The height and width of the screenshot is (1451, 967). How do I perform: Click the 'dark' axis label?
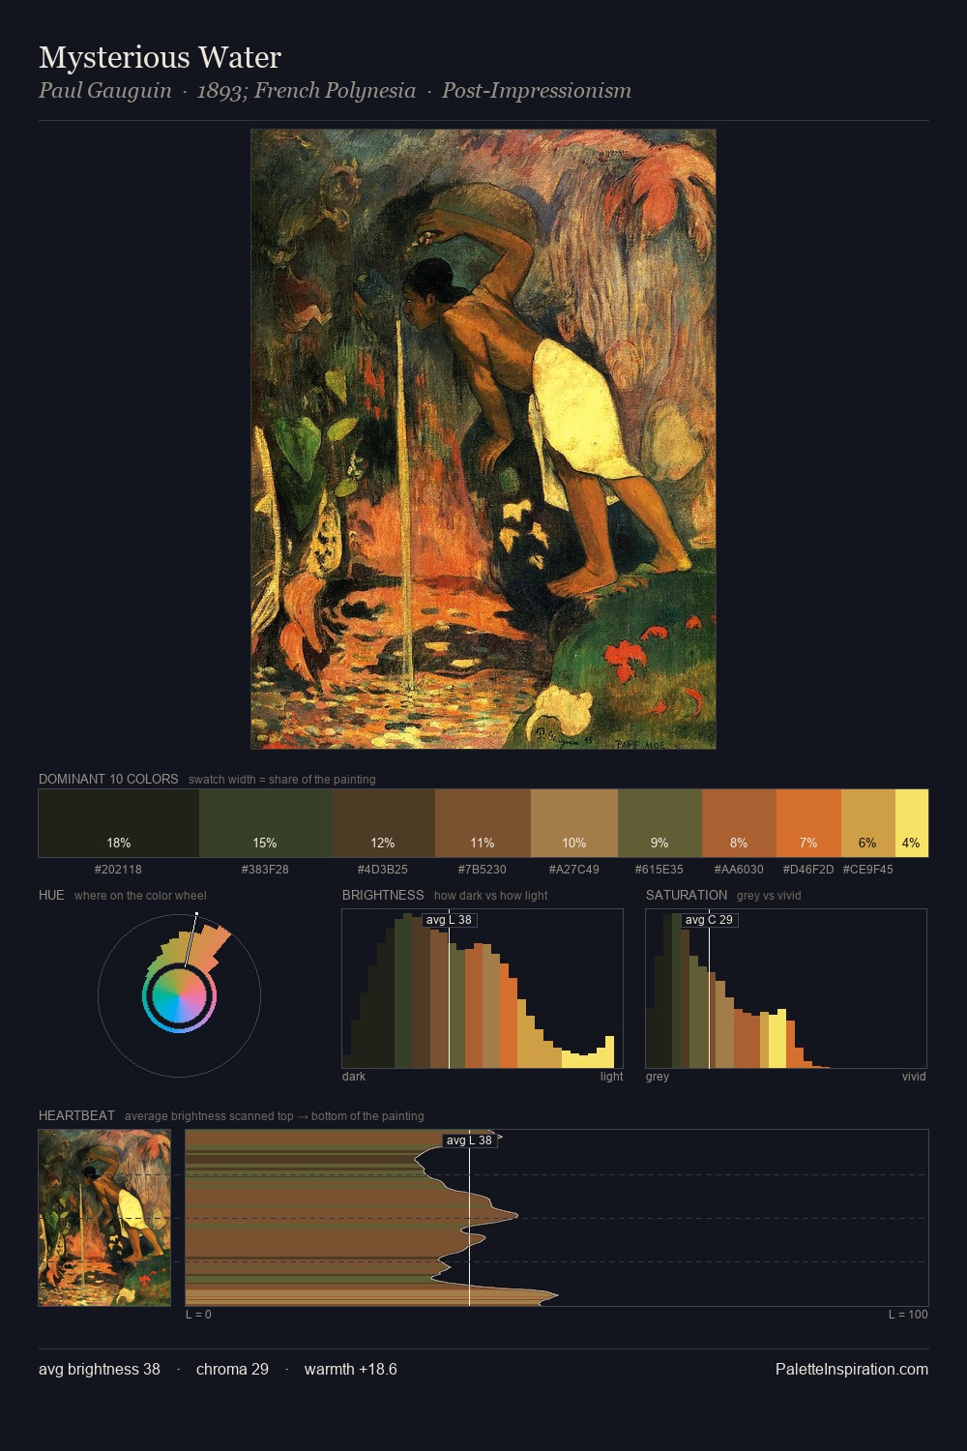pyautogui.click(x=354, y=1077)
